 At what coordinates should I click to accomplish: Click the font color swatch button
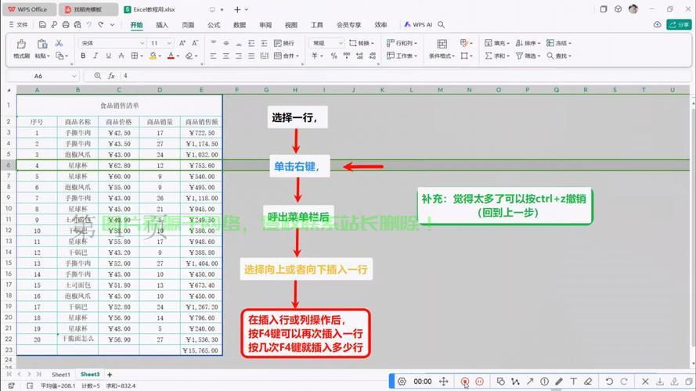coord(171,56)
